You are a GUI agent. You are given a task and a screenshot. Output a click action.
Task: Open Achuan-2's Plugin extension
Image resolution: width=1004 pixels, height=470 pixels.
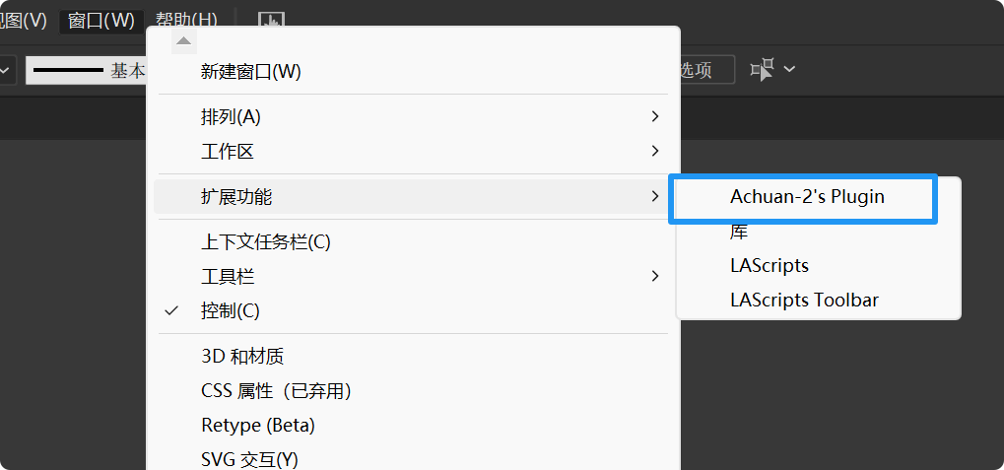tap(807, 197)
